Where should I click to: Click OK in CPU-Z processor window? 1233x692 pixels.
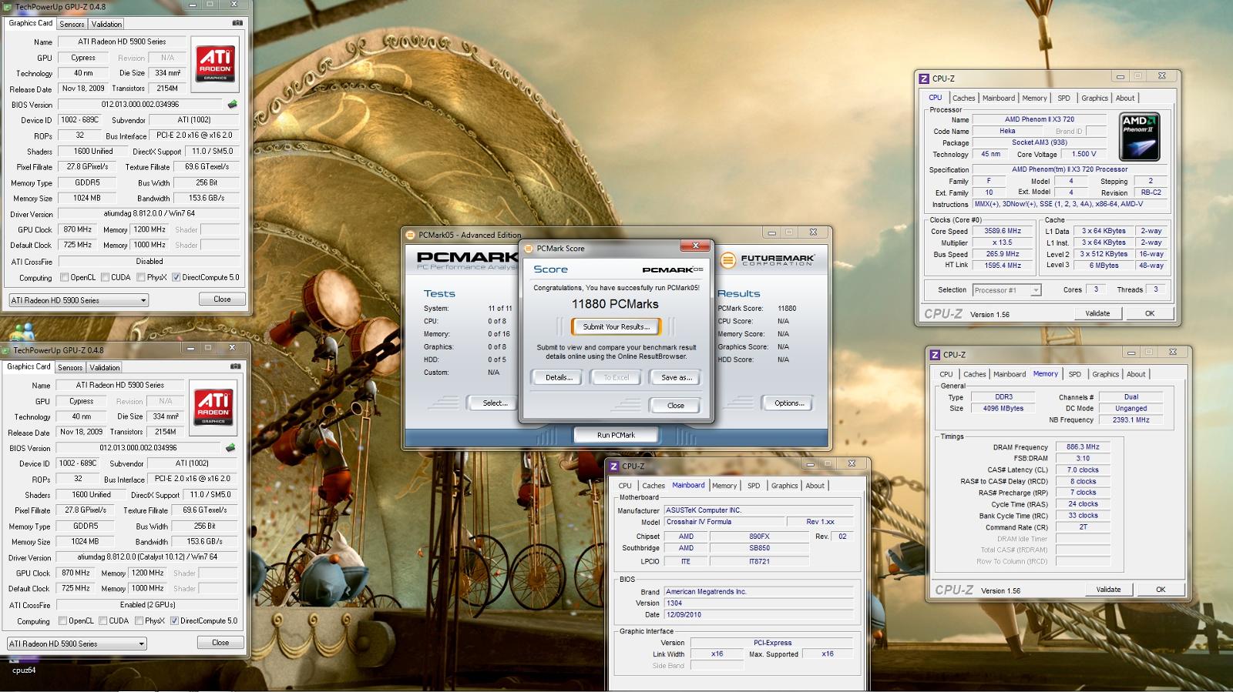[x=1149, y=313]
